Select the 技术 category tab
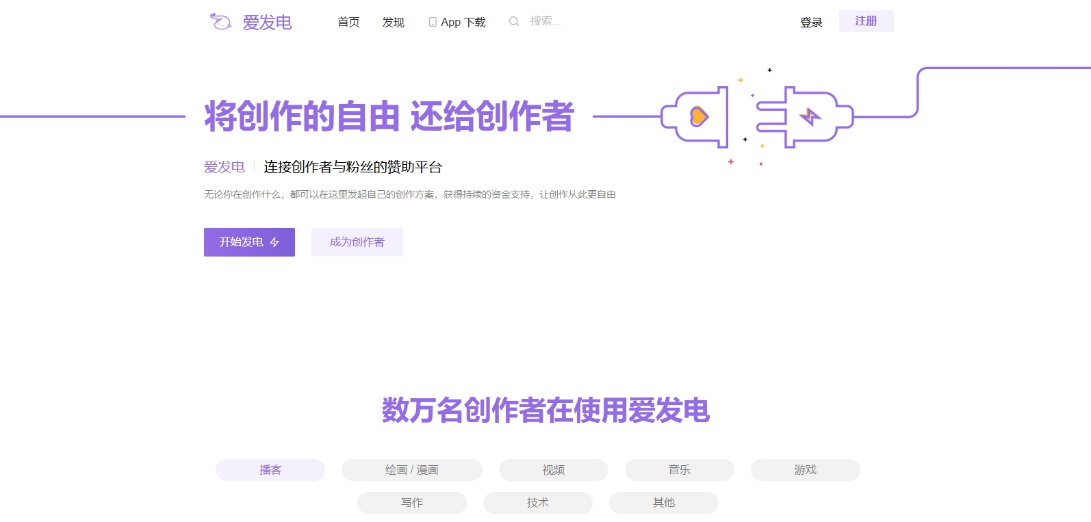This screenshot has height=522, width=1091. tap(537, 503)
